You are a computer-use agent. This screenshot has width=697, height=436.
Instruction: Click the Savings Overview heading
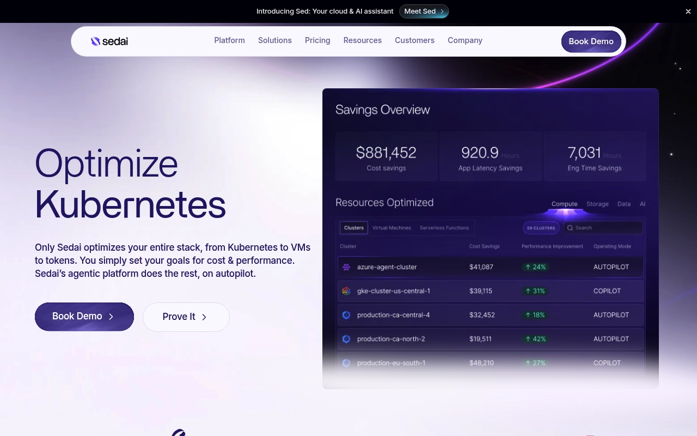383,110
